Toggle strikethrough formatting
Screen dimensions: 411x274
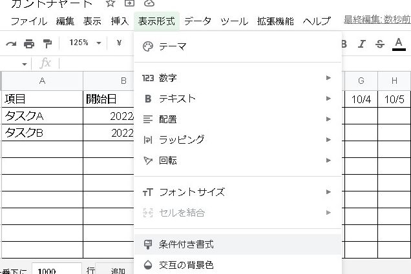[380, 44]
